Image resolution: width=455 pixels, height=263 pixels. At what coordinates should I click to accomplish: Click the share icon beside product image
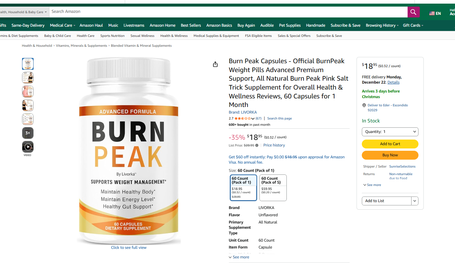point(215,64)
